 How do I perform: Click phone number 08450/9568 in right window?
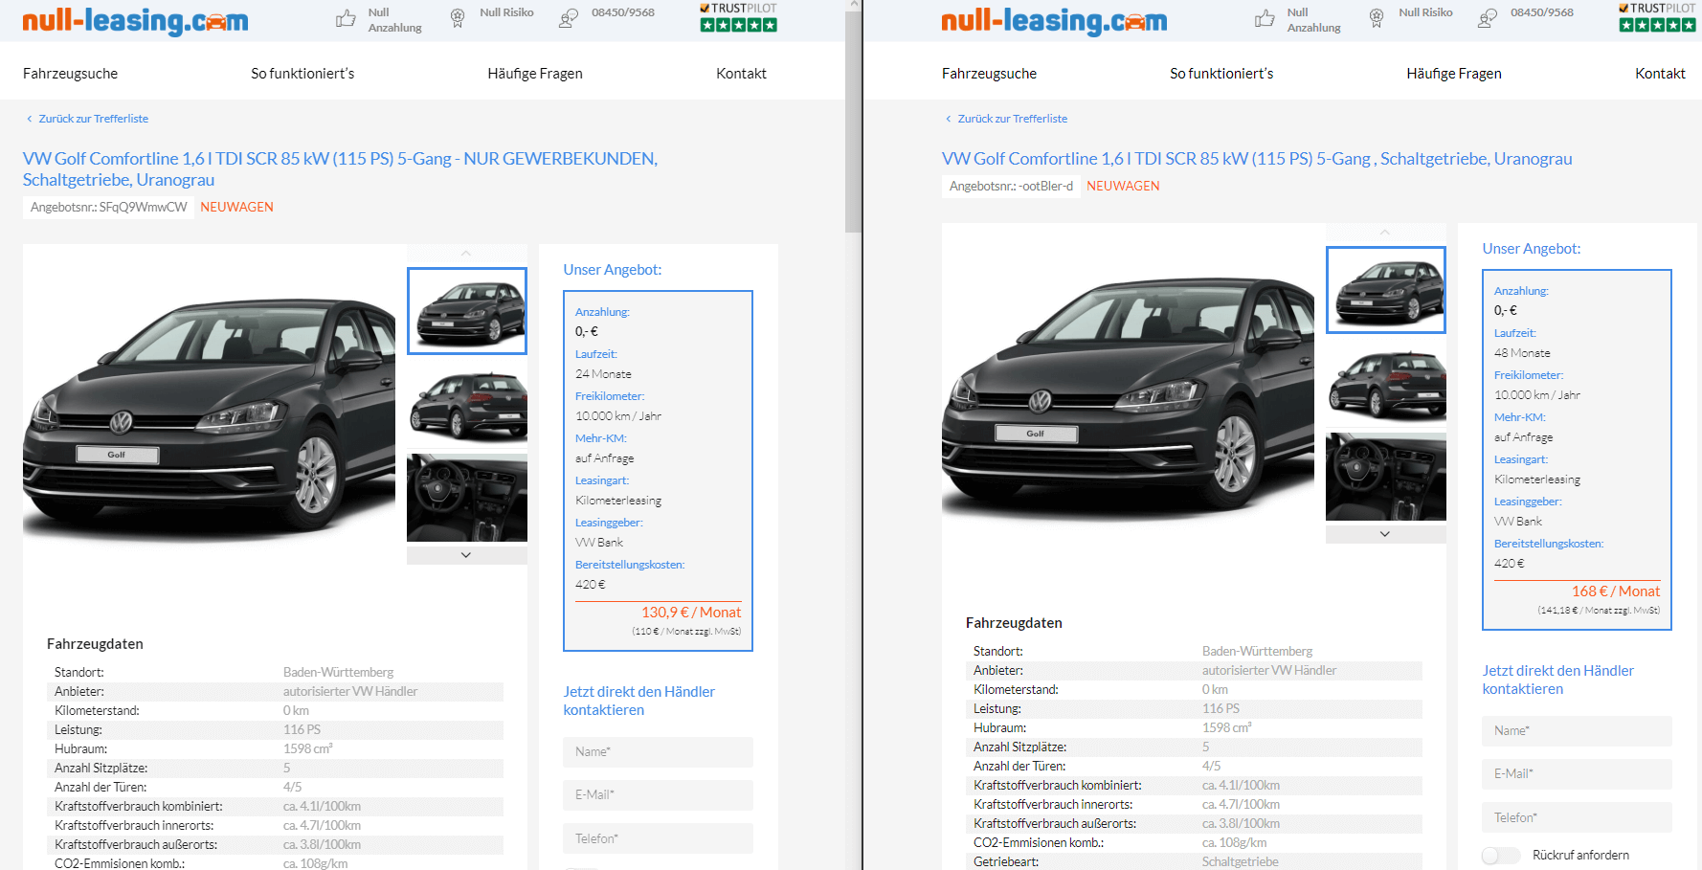pyautogui.click(x=1542, y=12)
